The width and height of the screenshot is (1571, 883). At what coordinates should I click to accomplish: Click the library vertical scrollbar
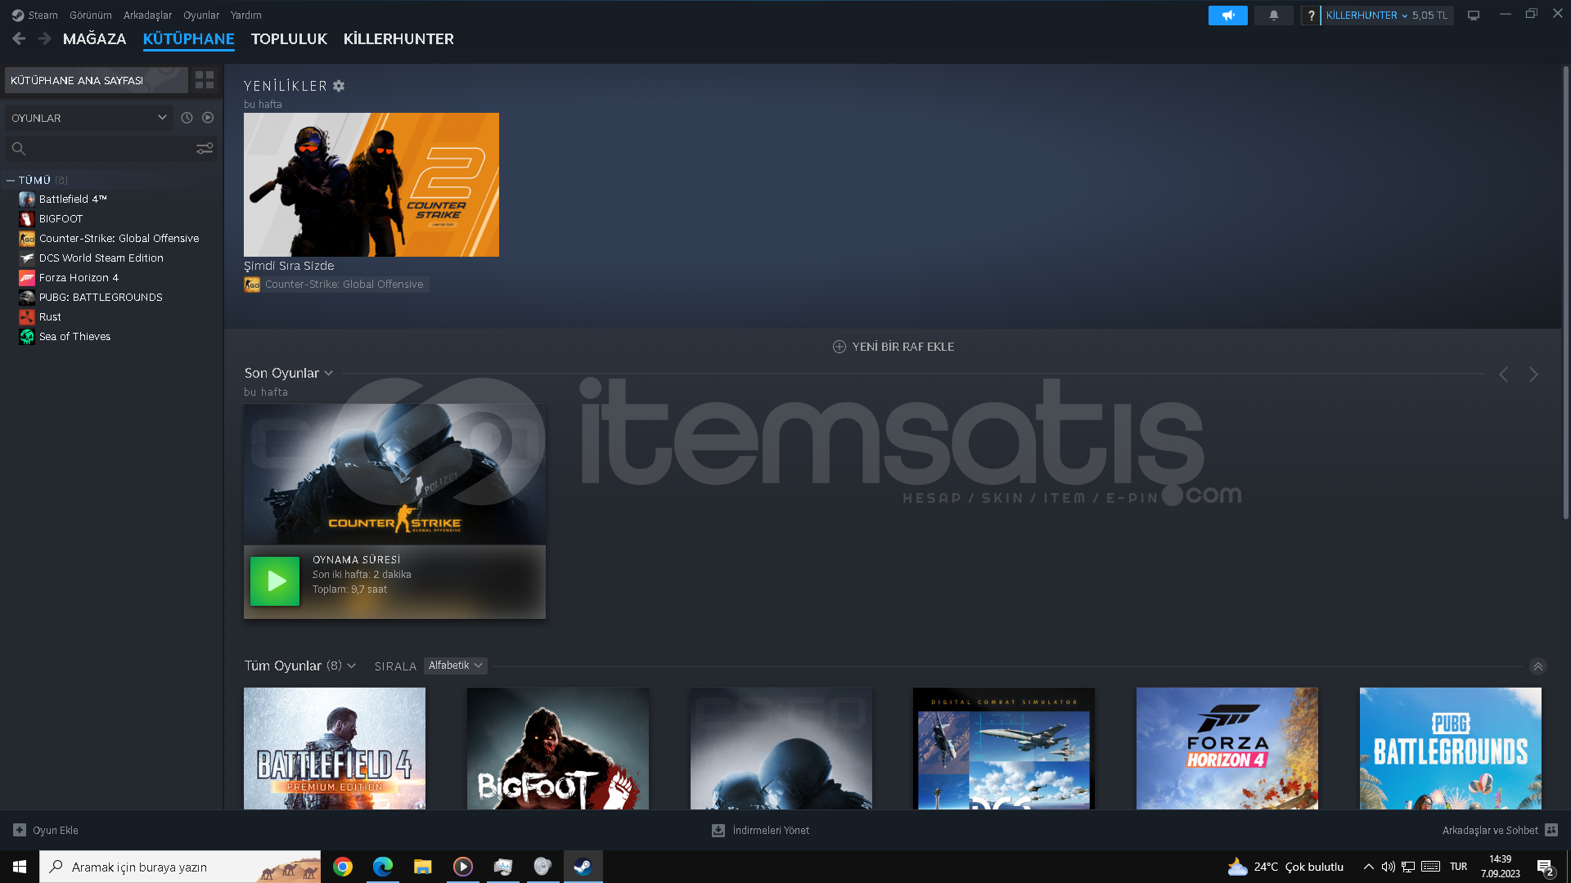click(1566, 294)
